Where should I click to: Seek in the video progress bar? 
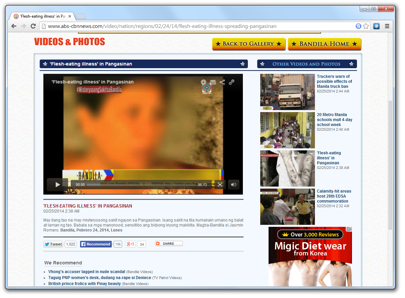pos(140,185)
